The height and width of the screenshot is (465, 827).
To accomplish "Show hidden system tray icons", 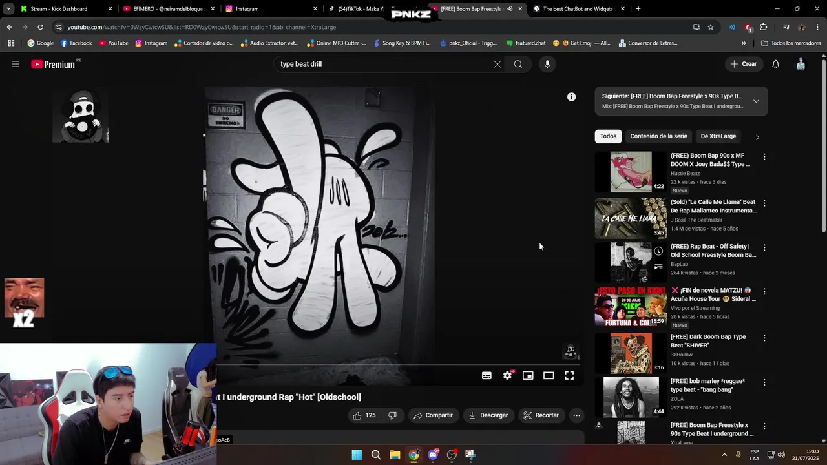I will click(724, 455).
